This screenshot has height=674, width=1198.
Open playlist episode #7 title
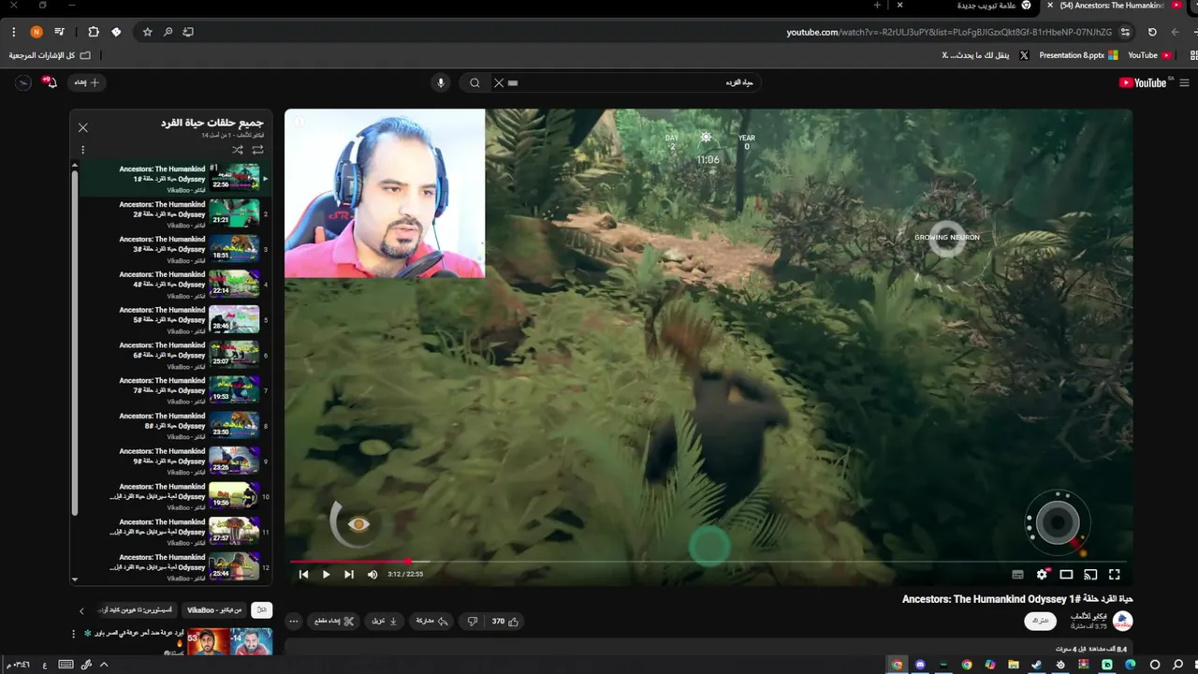(162, 385)
